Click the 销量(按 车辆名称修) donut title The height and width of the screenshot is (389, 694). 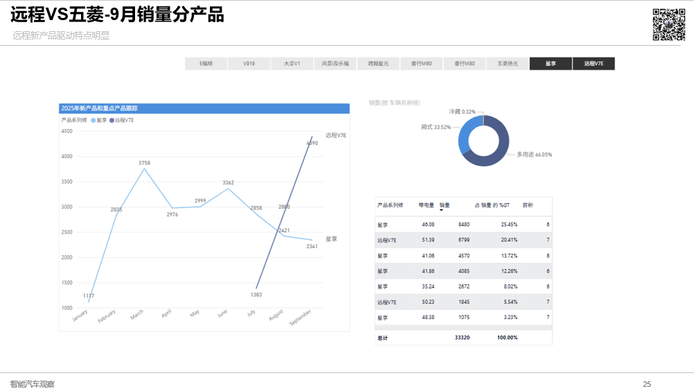[x=394, y=103]
